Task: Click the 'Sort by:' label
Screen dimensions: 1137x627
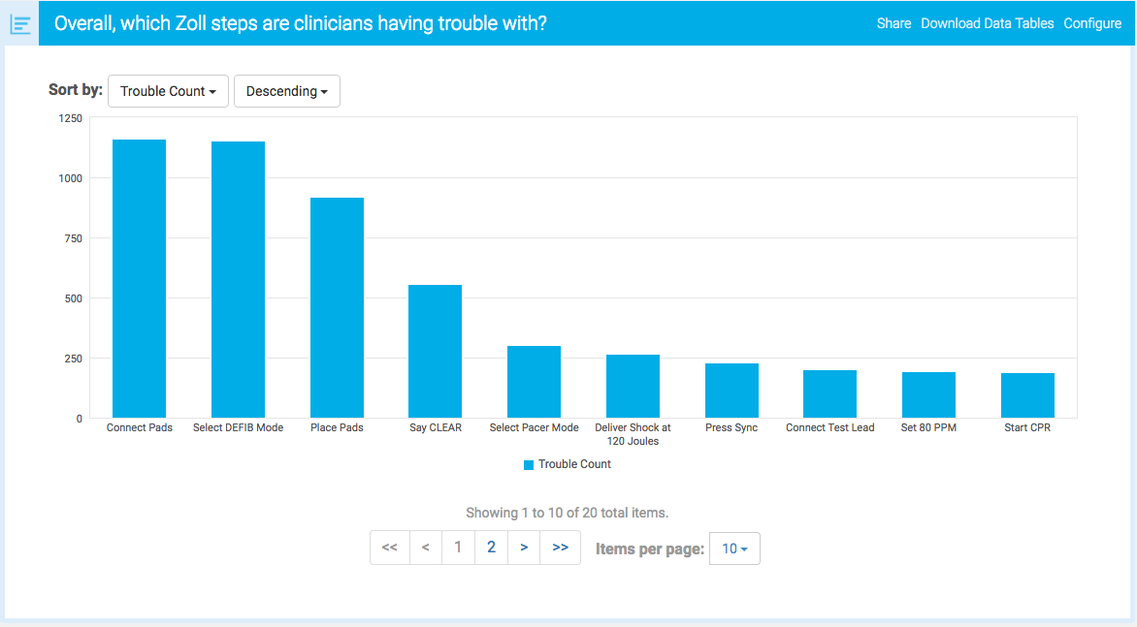Action: [x=76, y=90]
